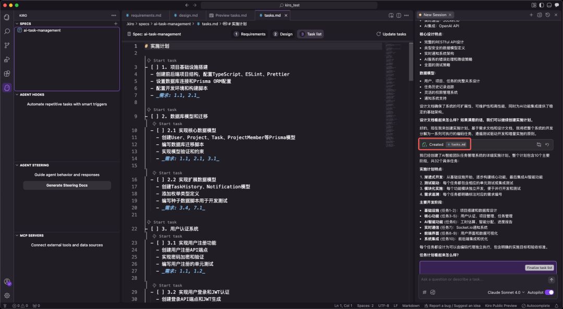Open the chat history icon

(547, 15)
